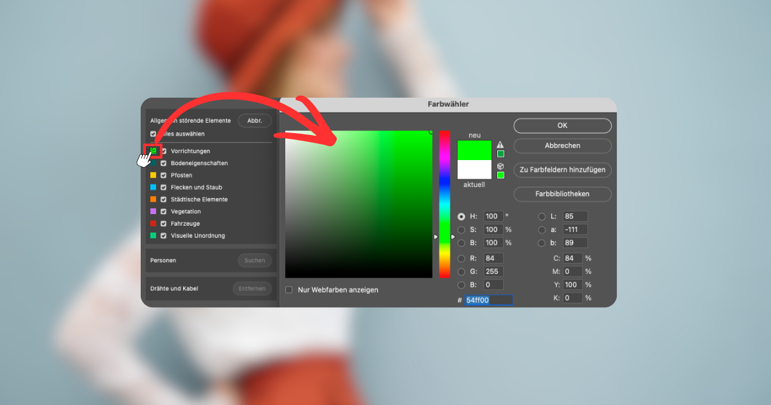Click the hex color field 54ff00
Screen dimensions: 771x405
489,300
